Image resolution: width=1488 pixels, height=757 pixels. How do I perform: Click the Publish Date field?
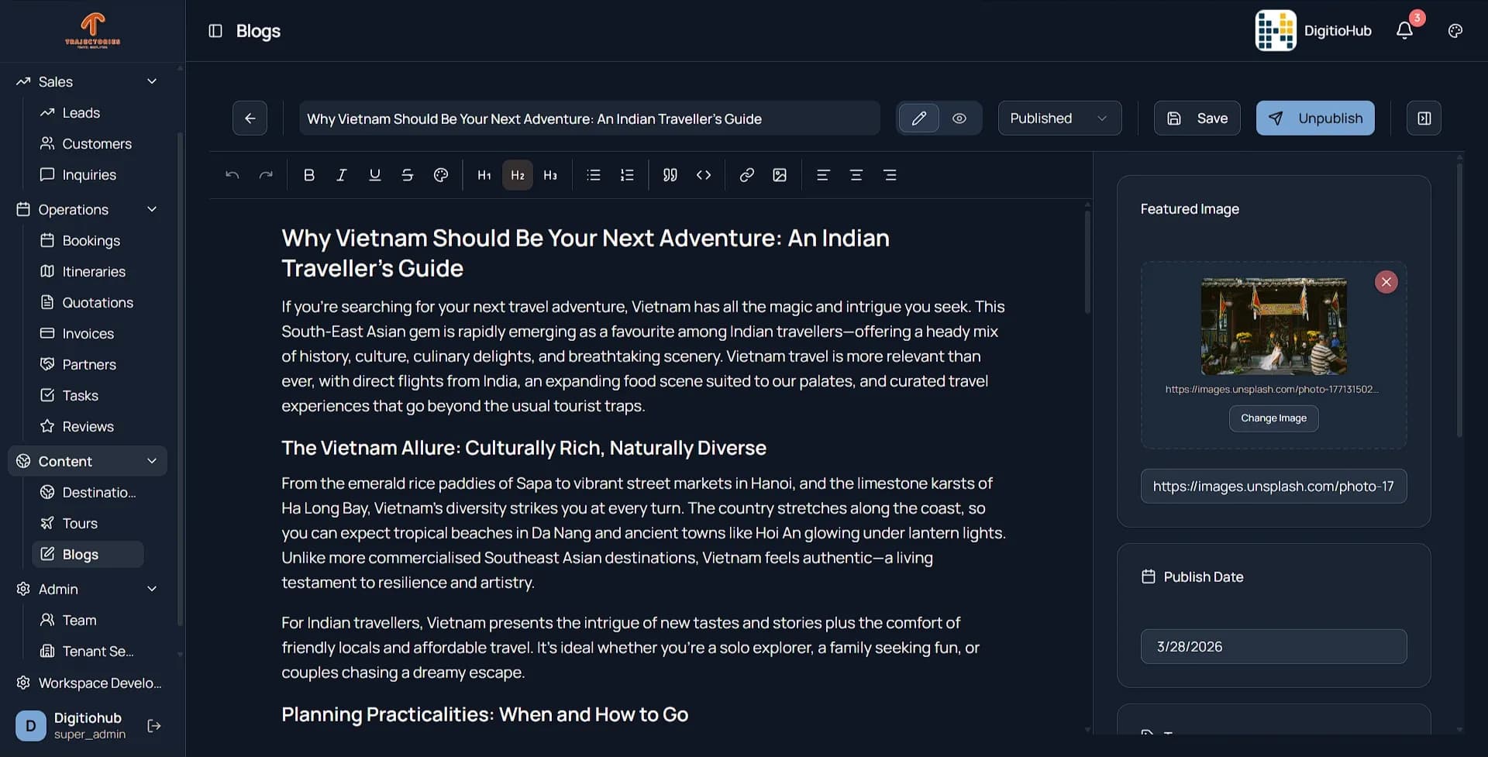[x=1273, y=646]
